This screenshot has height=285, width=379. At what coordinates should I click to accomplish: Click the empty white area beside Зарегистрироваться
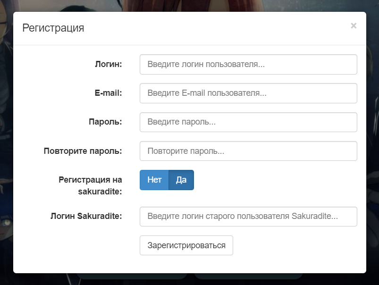point(297,246)
